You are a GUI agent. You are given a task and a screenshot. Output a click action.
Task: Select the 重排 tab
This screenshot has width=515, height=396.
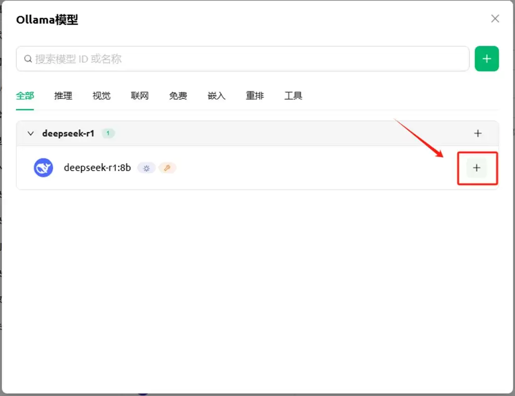click(x=255, y=96)
